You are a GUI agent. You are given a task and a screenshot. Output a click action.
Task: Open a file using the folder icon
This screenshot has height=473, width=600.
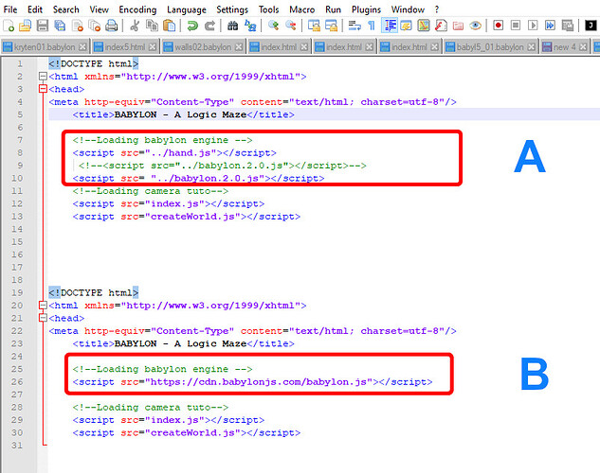[x=26, y=26]
